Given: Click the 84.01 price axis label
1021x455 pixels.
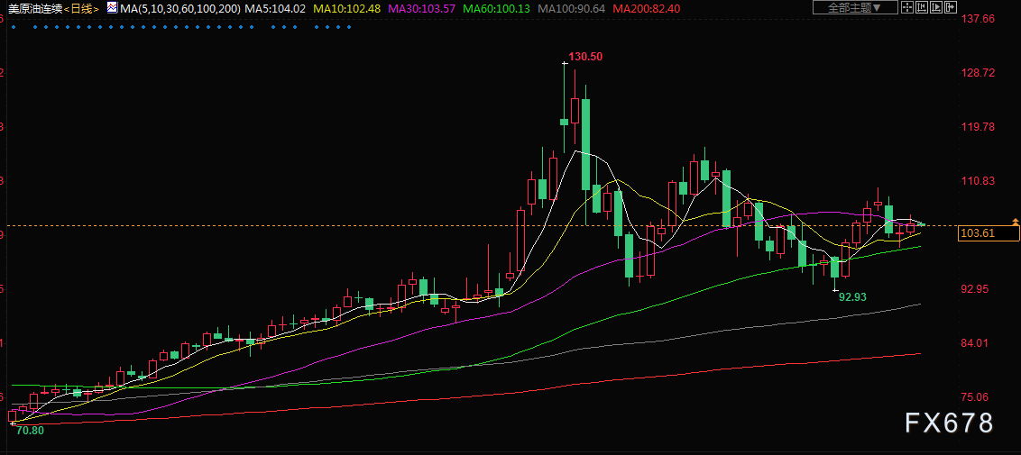Looking at the screenshot, I should [975, 343].
